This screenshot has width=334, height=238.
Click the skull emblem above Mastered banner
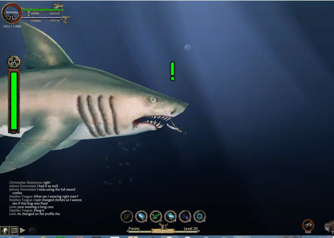pyautogui.click(x=163, y=226)
